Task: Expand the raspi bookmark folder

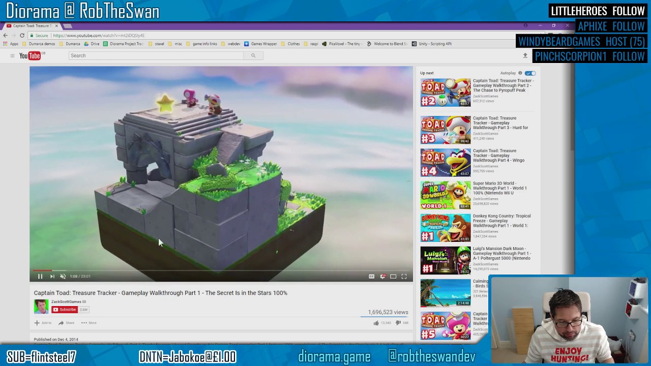Action: point(311,44)
